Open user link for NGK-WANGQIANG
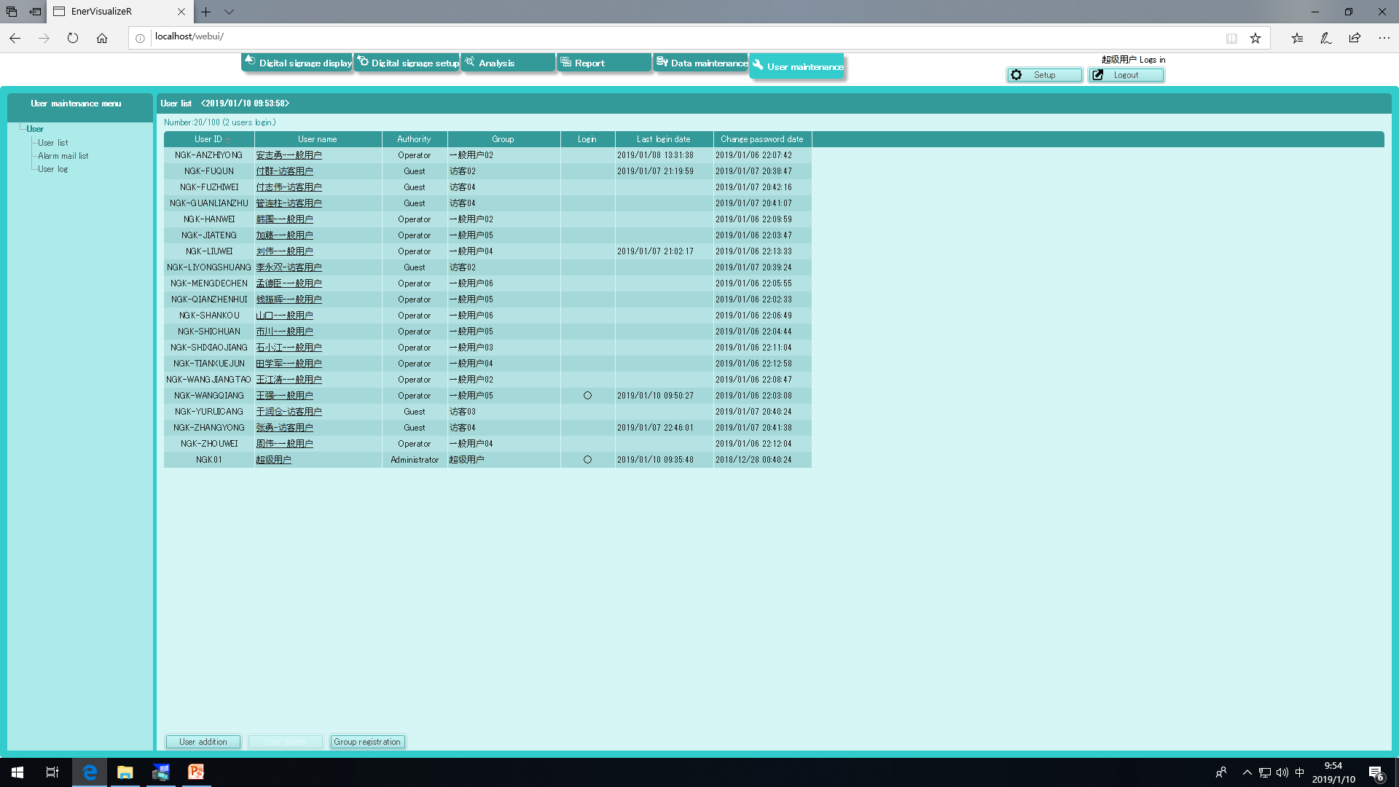Viewport: 1399px width, 787px height. [284, 396]
